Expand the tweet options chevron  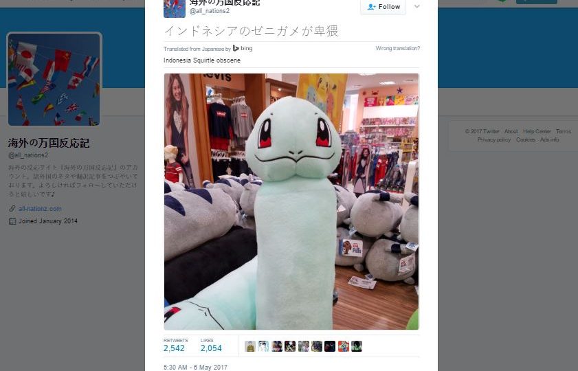[x=417, y=6]
